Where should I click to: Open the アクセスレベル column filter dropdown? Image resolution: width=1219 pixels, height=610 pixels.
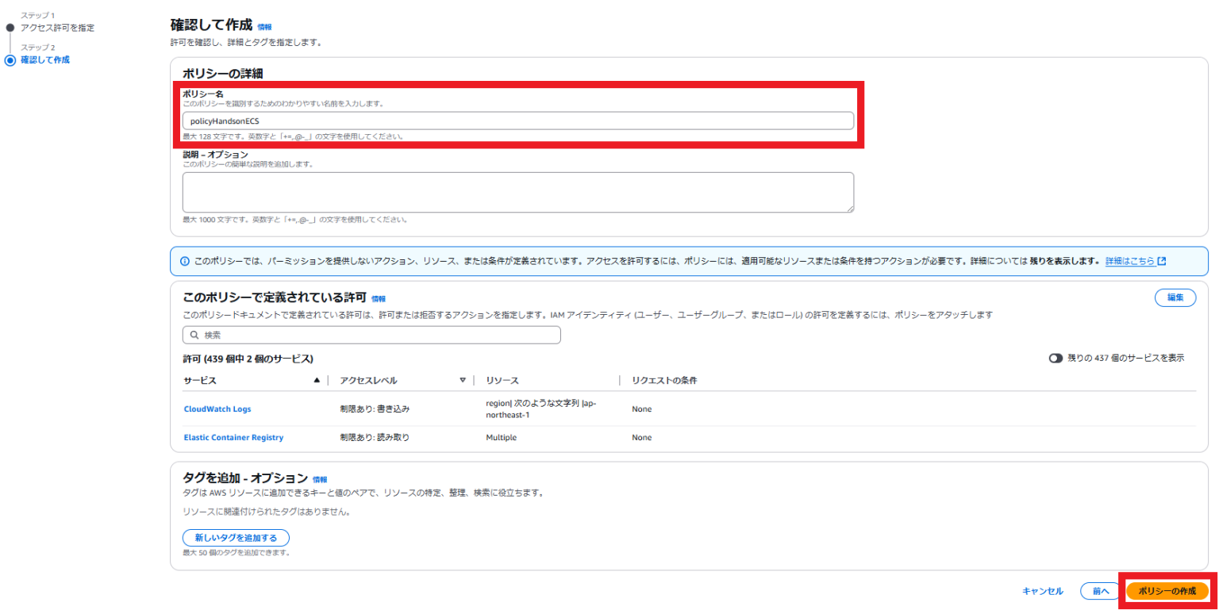[463, 380]
